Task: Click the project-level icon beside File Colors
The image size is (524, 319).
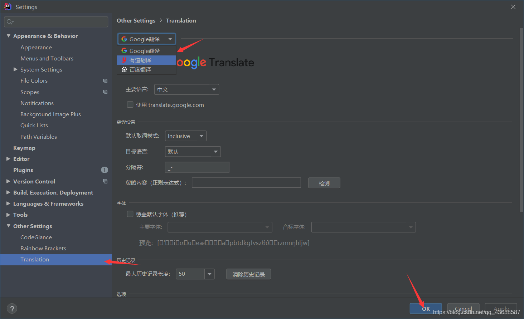Action: 105,81
